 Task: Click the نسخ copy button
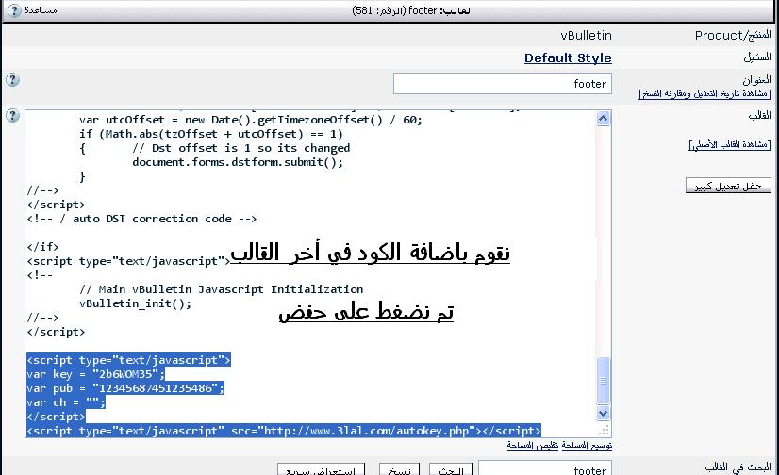[399, 469]
